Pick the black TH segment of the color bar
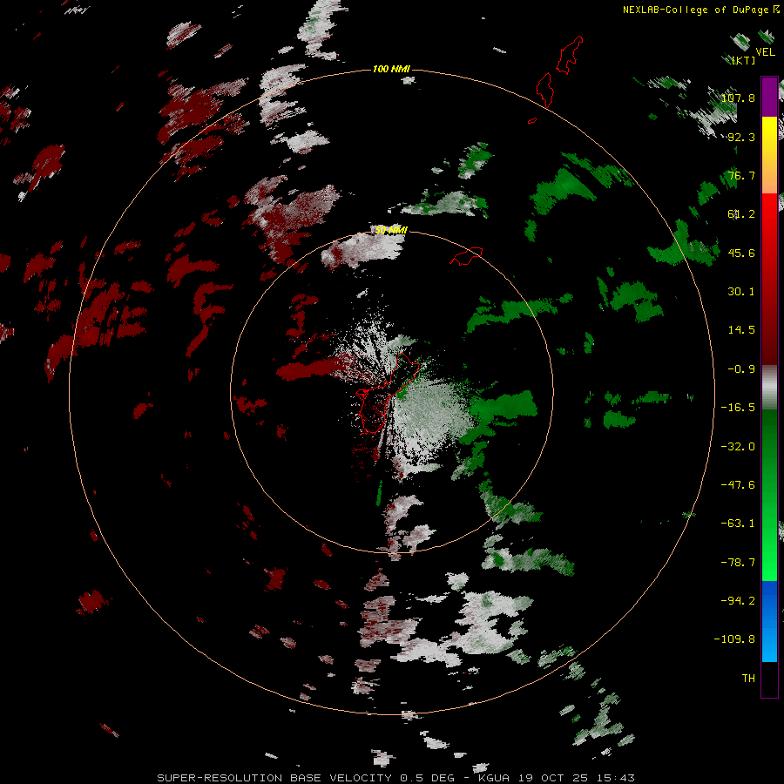Viewport: 784px width, 784px height. (x=769, y=679)
